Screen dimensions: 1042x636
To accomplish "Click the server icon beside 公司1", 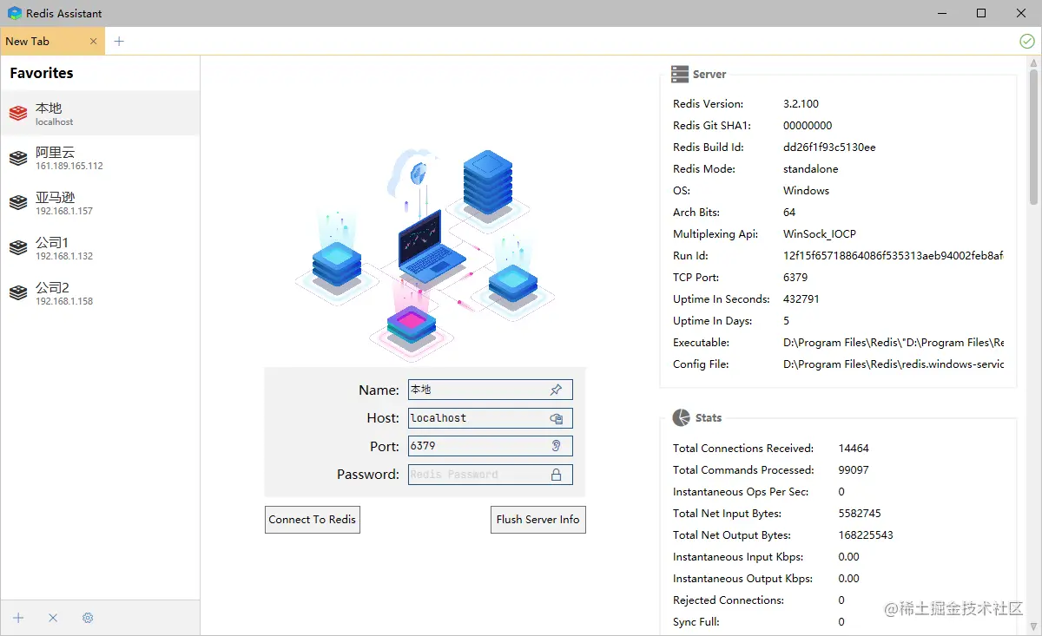I will pyautogui.click(x=18, y=249).
